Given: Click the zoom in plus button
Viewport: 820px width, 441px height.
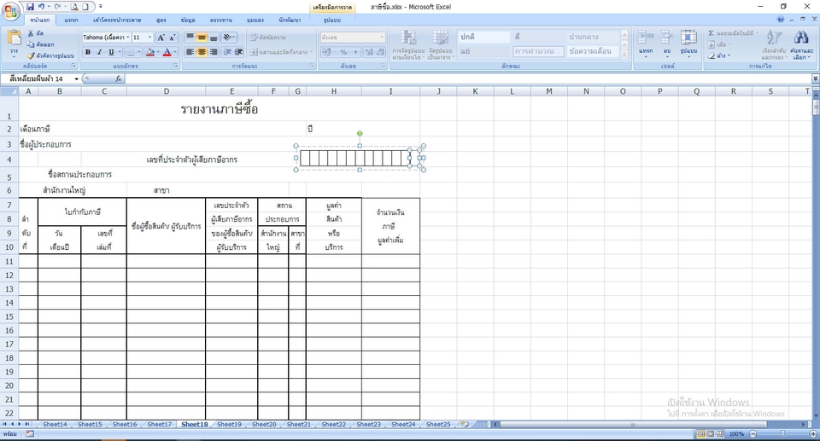Looking at the screenshot, I should [813, 433].
